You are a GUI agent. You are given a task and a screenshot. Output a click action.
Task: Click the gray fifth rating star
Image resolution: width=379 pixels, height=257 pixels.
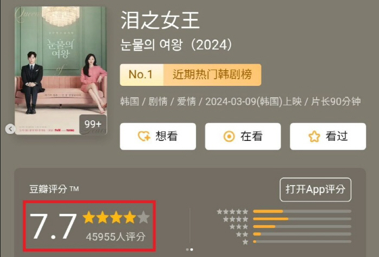(x=144, y=217)
